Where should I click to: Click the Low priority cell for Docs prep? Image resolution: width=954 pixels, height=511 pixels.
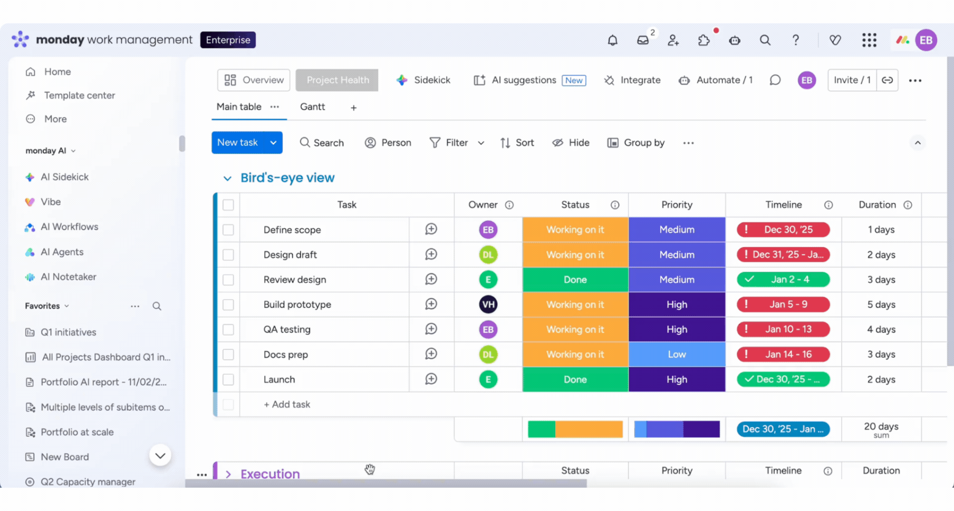pyautogui.click(x=677, y=355)
